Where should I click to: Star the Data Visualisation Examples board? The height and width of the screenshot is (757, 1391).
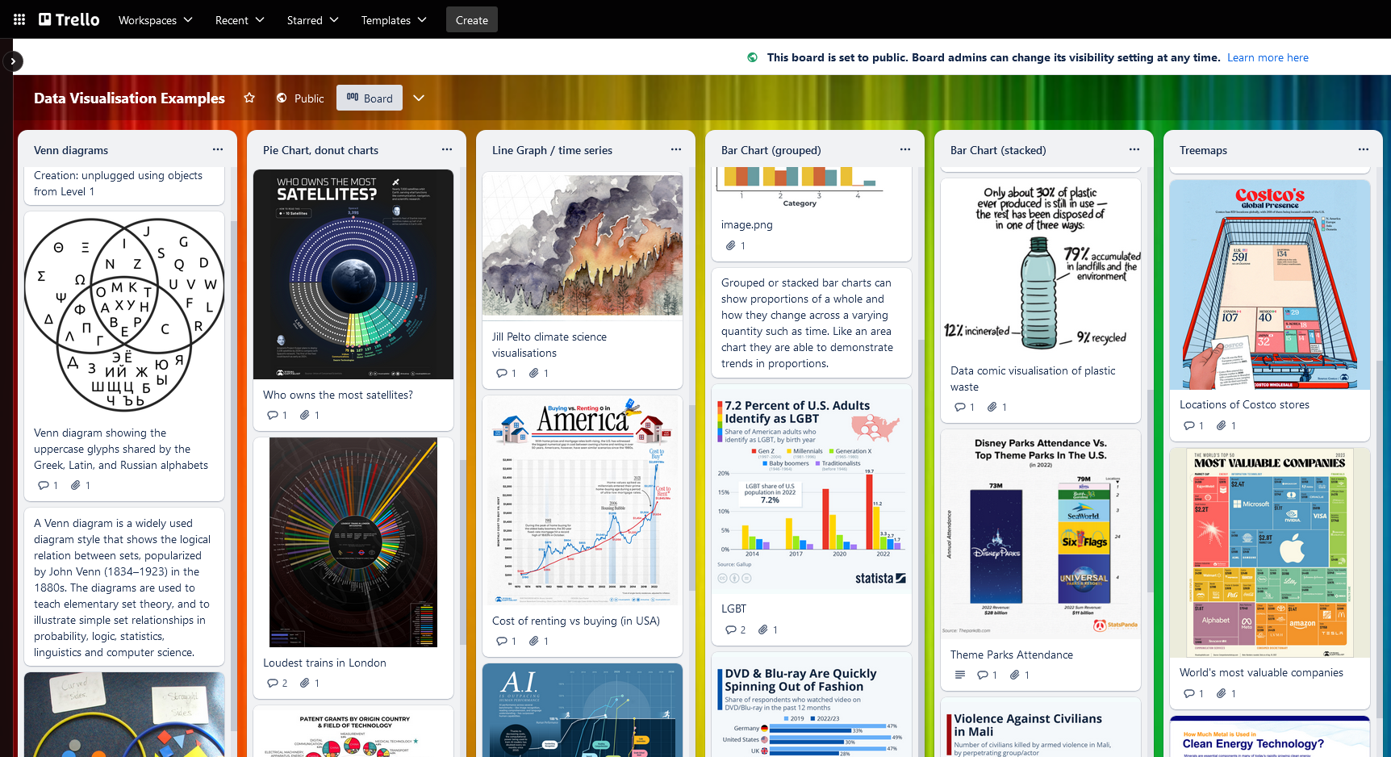(249, 98)
